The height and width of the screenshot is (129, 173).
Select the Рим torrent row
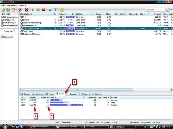tap(96, 17)
